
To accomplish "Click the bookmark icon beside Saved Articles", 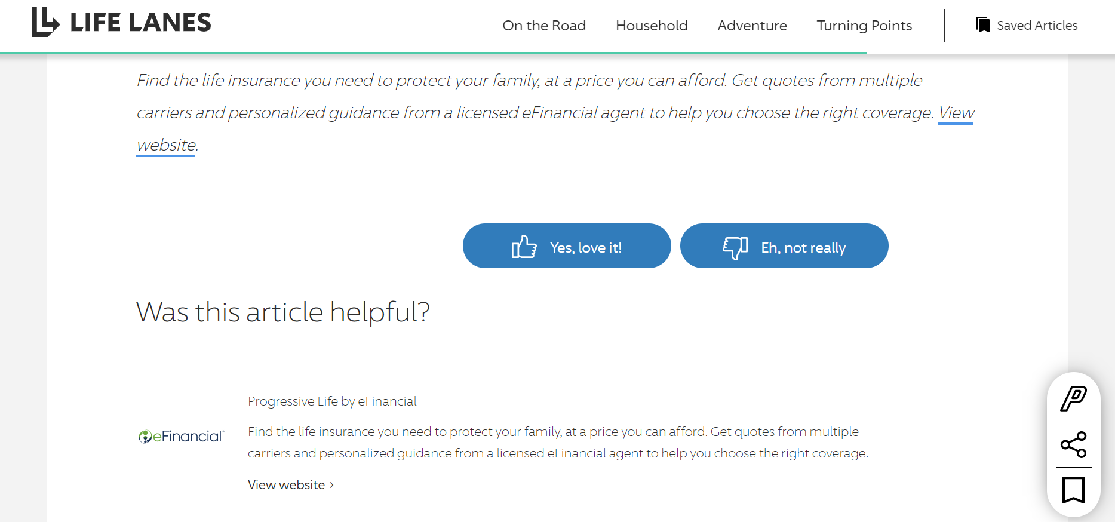I will coord(982,25).
